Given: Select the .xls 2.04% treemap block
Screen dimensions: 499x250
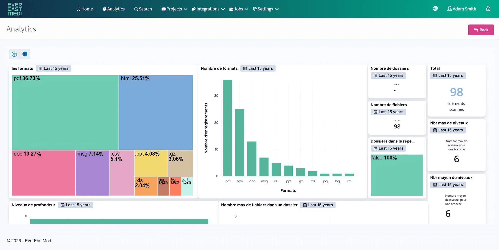Looking at the screenshot, I should click(x=146, y=186).
